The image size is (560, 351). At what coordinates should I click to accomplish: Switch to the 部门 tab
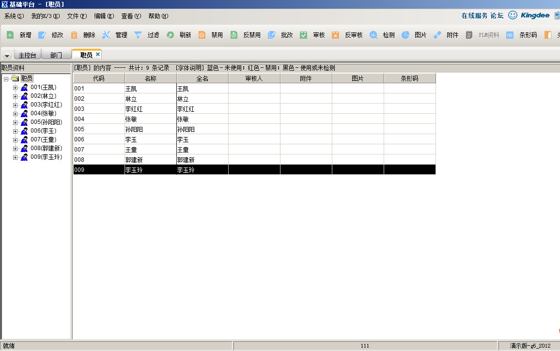[x=56, y=55]
